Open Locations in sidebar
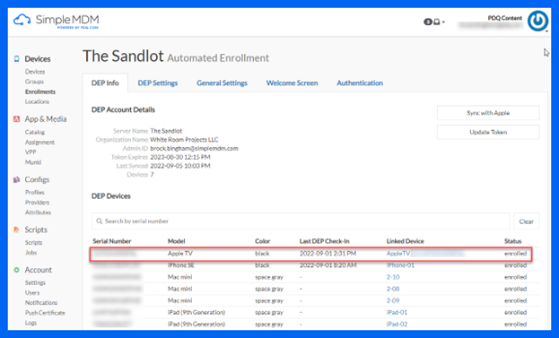This screenshot has width=559, height=338. 37,101
